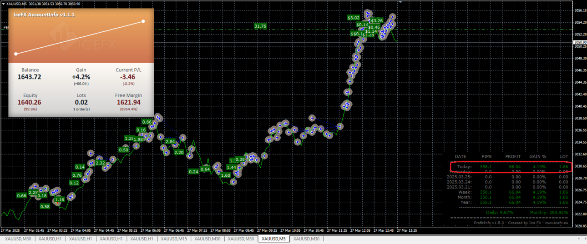Screen dimensions: 587x244
Task: Click the '27 Mar 2025' date on time axis
Action: click(x=10, y=230)
